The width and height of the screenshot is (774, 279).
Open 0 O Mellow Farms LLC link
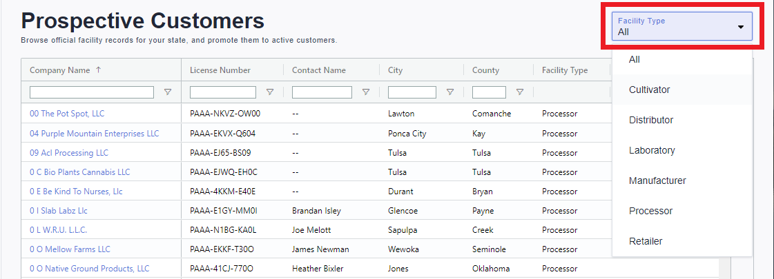click(x=70, y=249)
